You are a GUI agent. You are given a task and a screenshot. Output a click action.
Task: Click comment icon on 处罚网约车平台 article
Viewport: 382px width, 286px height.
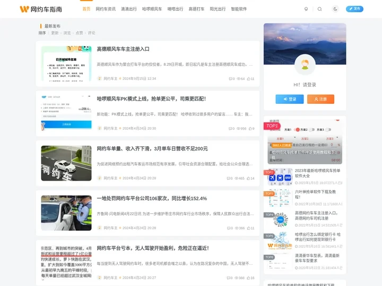point(229,228)
